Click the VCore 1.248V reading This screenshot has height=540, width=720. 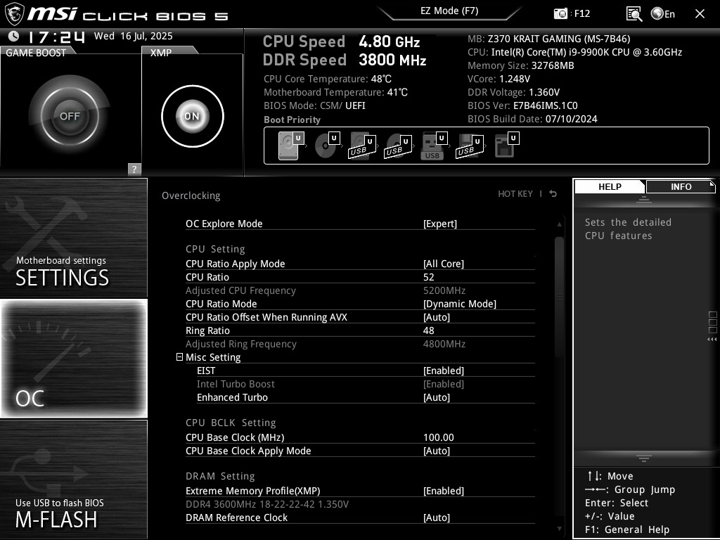pos(499,79)
